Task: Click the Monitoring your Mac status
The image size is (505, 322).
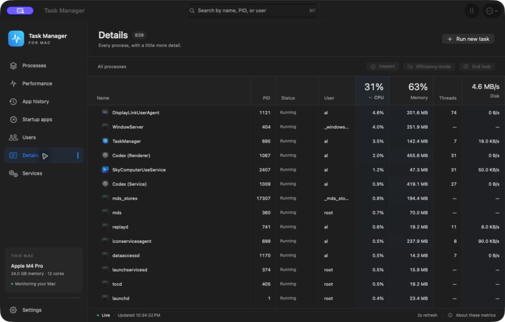Action: tap(33, 284)
